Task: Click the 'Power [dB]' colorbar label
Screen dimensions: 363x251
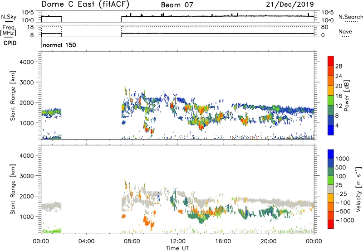Action: point(346,96)
